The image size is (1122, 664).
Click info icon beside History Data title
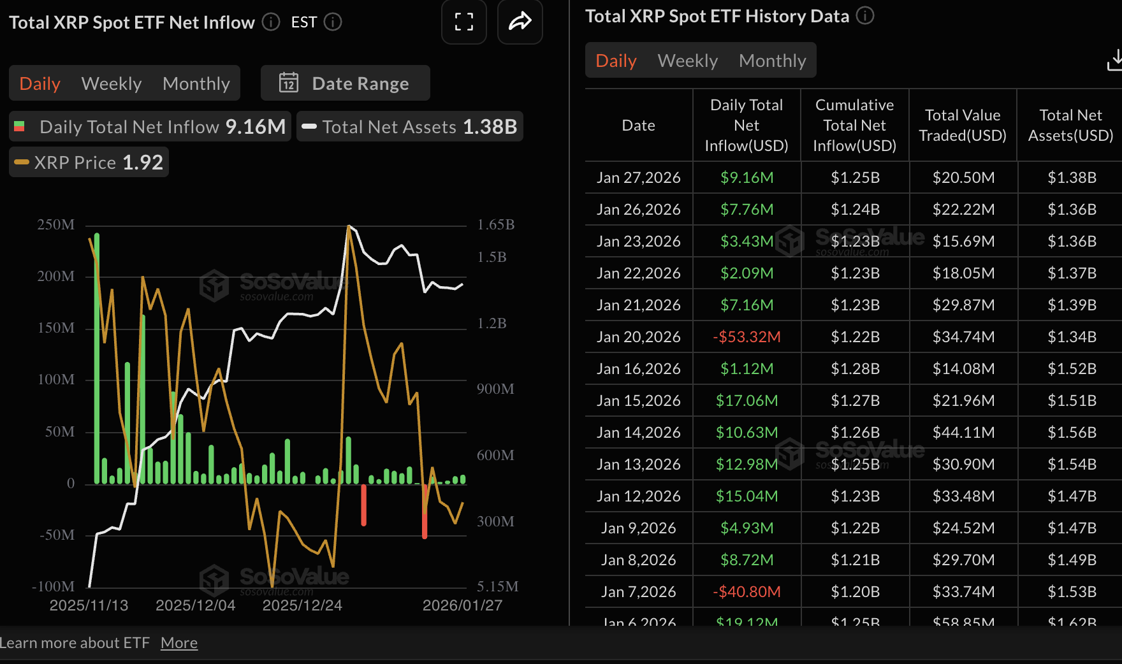(x=865, y=16)
